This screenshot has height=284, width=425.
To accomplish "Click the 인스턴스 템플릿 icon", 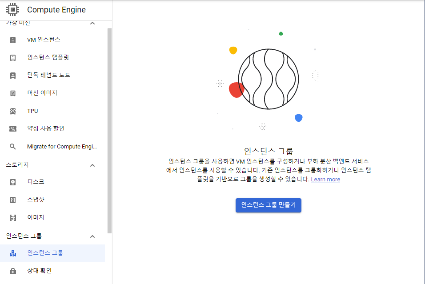I will [x=13, y=57].
